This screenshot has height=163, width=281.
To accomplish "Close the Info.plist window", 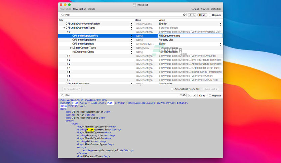I will coord(61,5).
